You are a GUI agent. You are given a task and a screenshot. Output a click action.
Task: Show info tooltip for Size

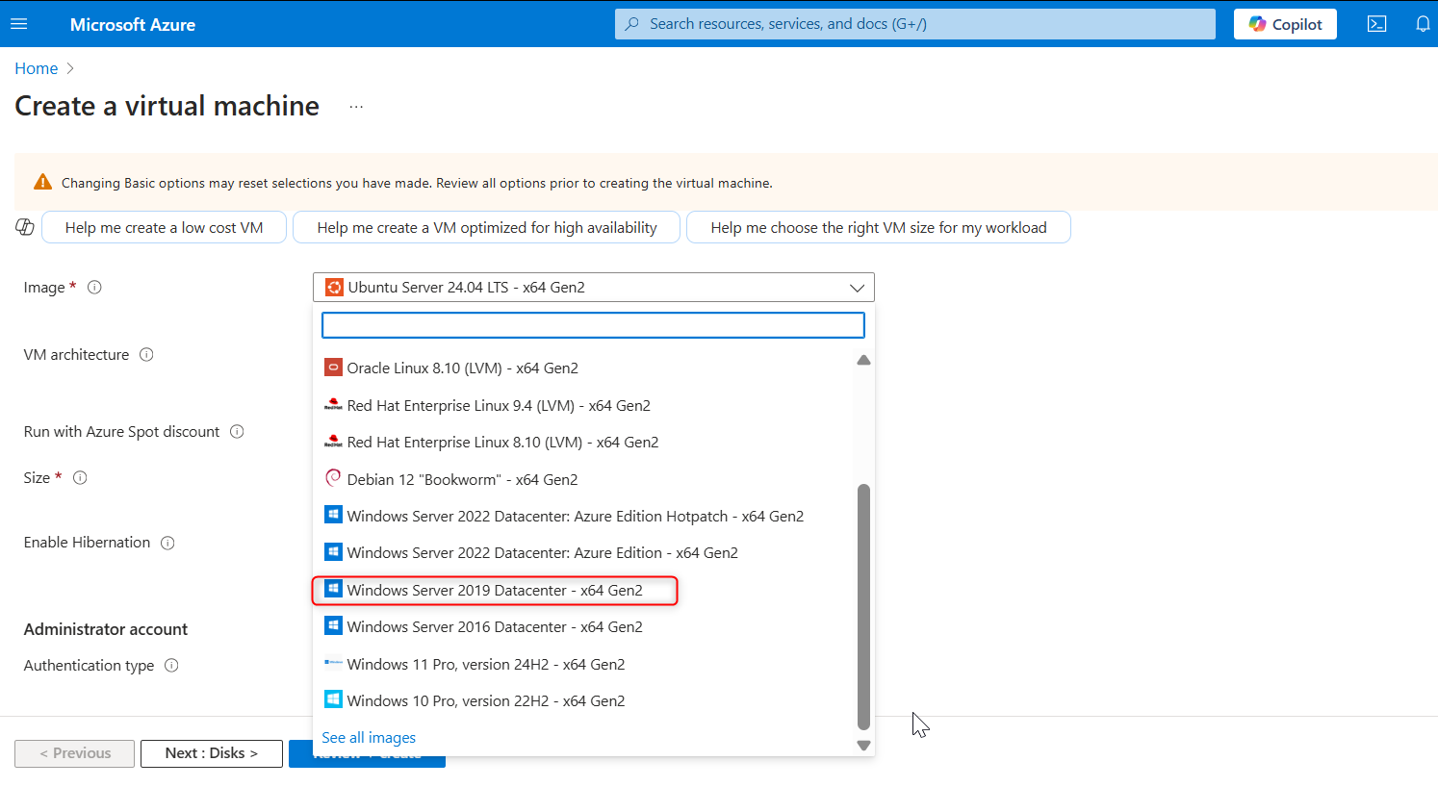pyautogui.click(x=80, y=477)
